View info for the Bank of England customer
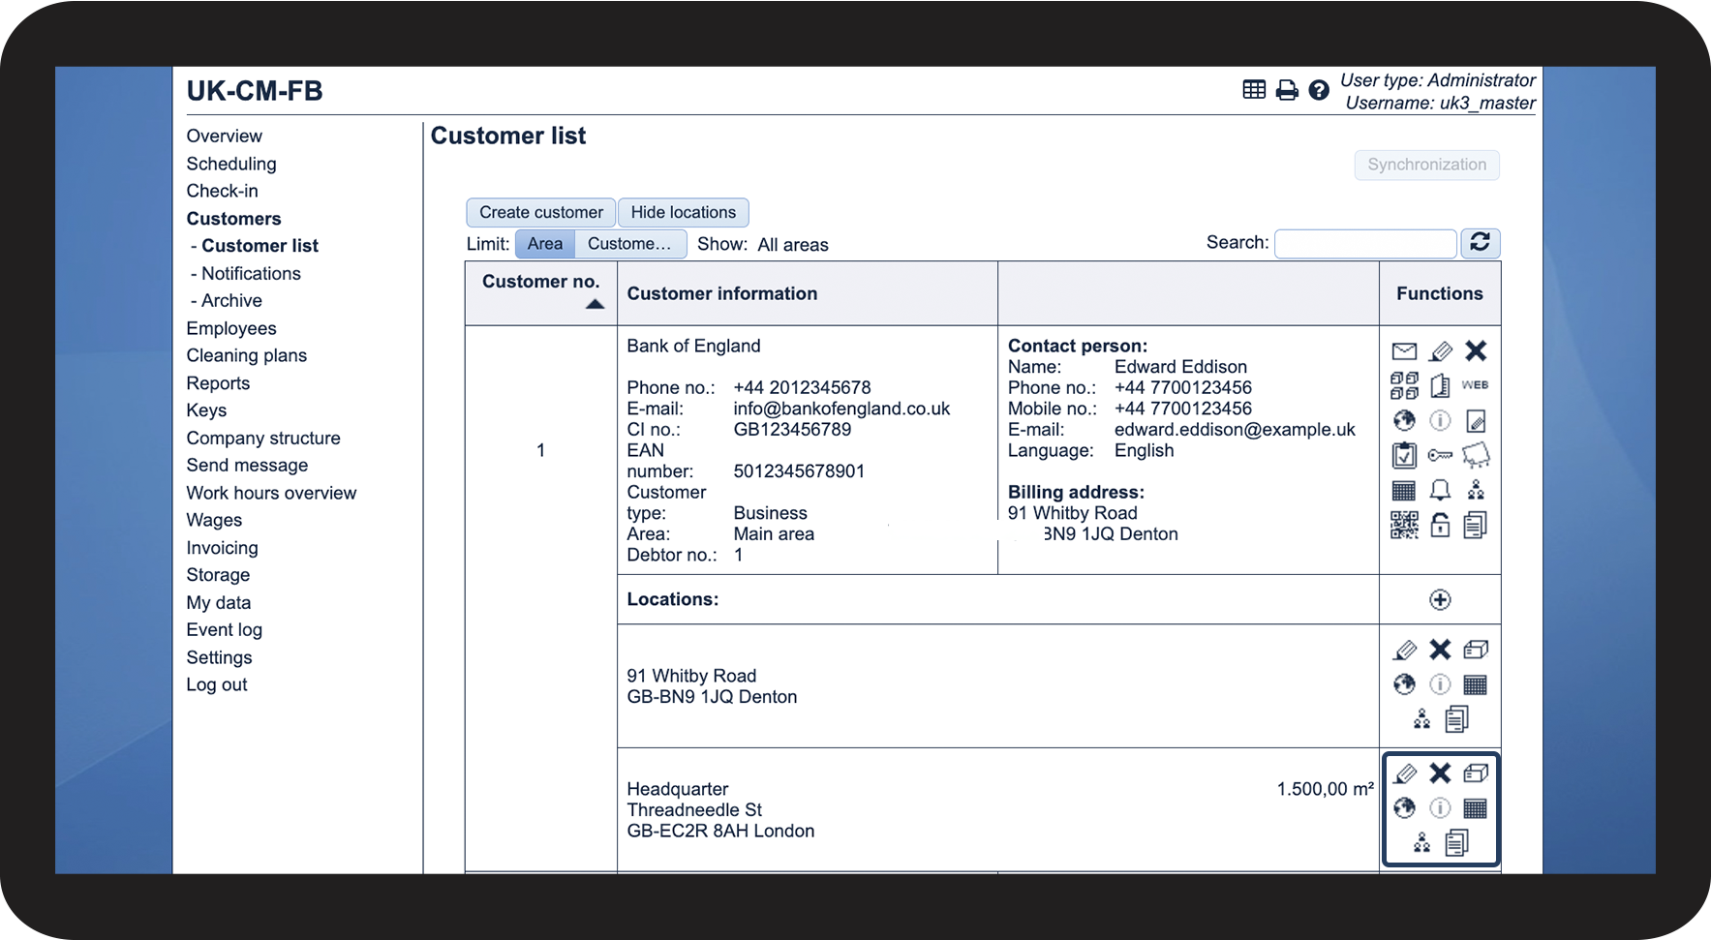 pyautogui.click(x=1441, y=420)
